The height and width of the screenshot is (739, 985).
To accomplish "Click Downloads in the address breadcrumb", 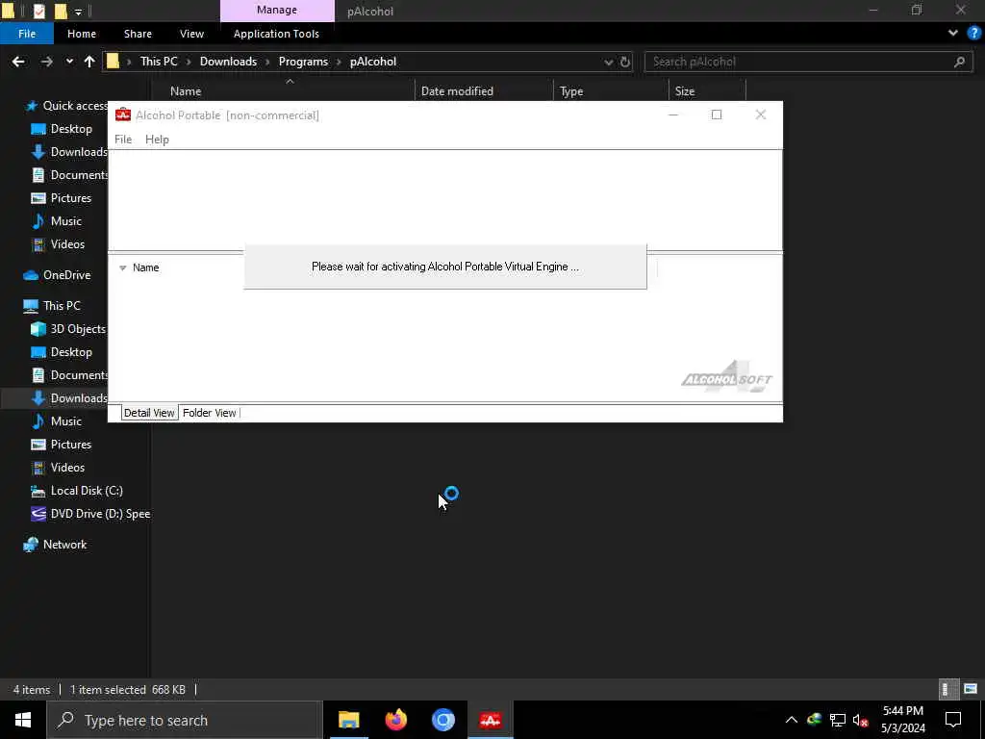I will 228,62.
